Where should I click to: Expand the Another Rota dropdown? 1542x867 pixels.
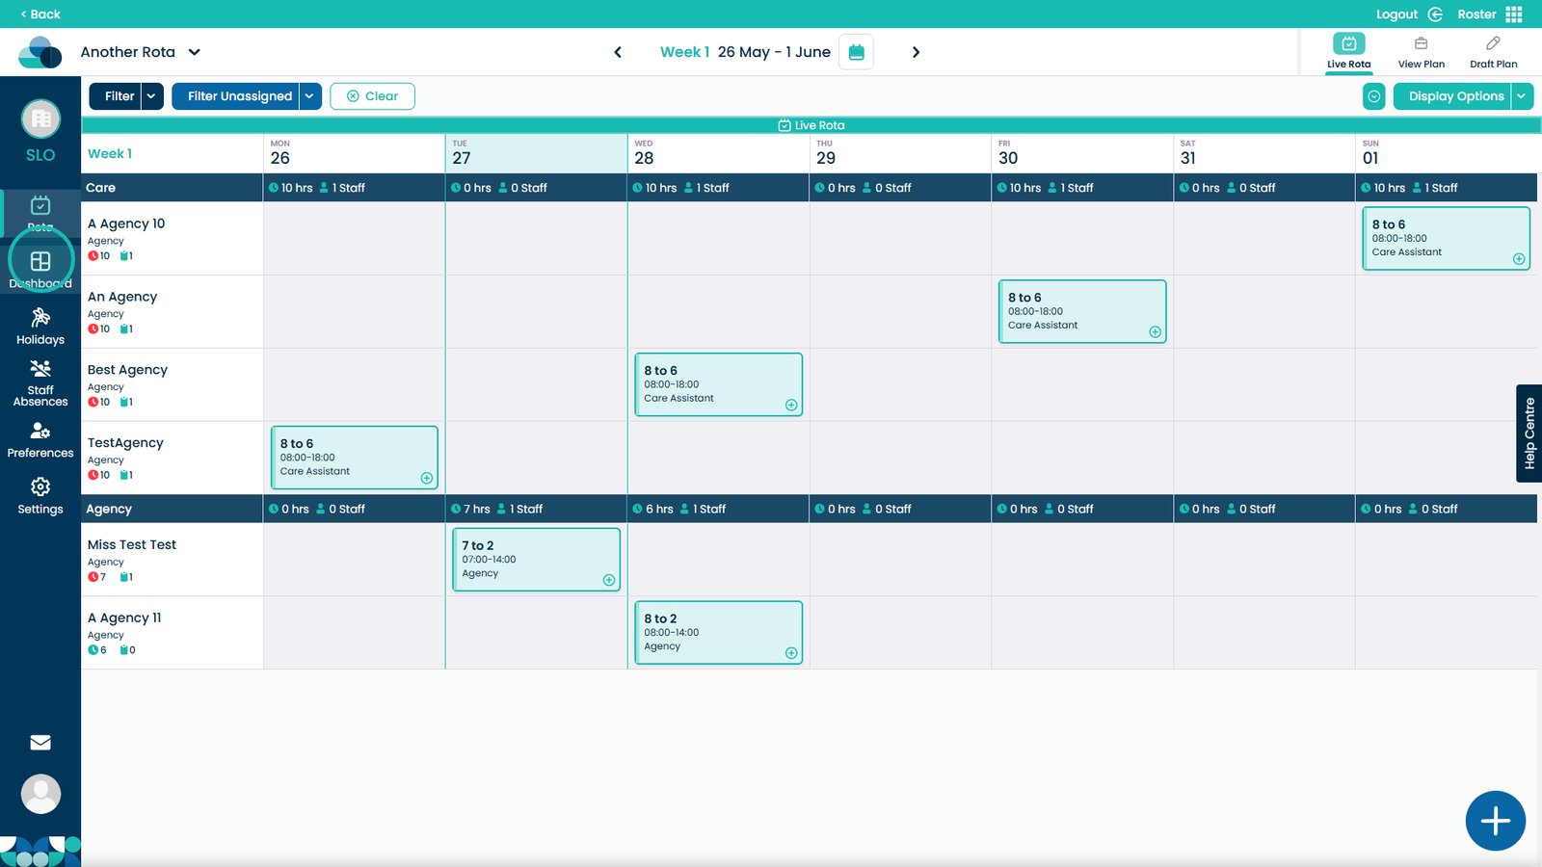click(194, 52)
